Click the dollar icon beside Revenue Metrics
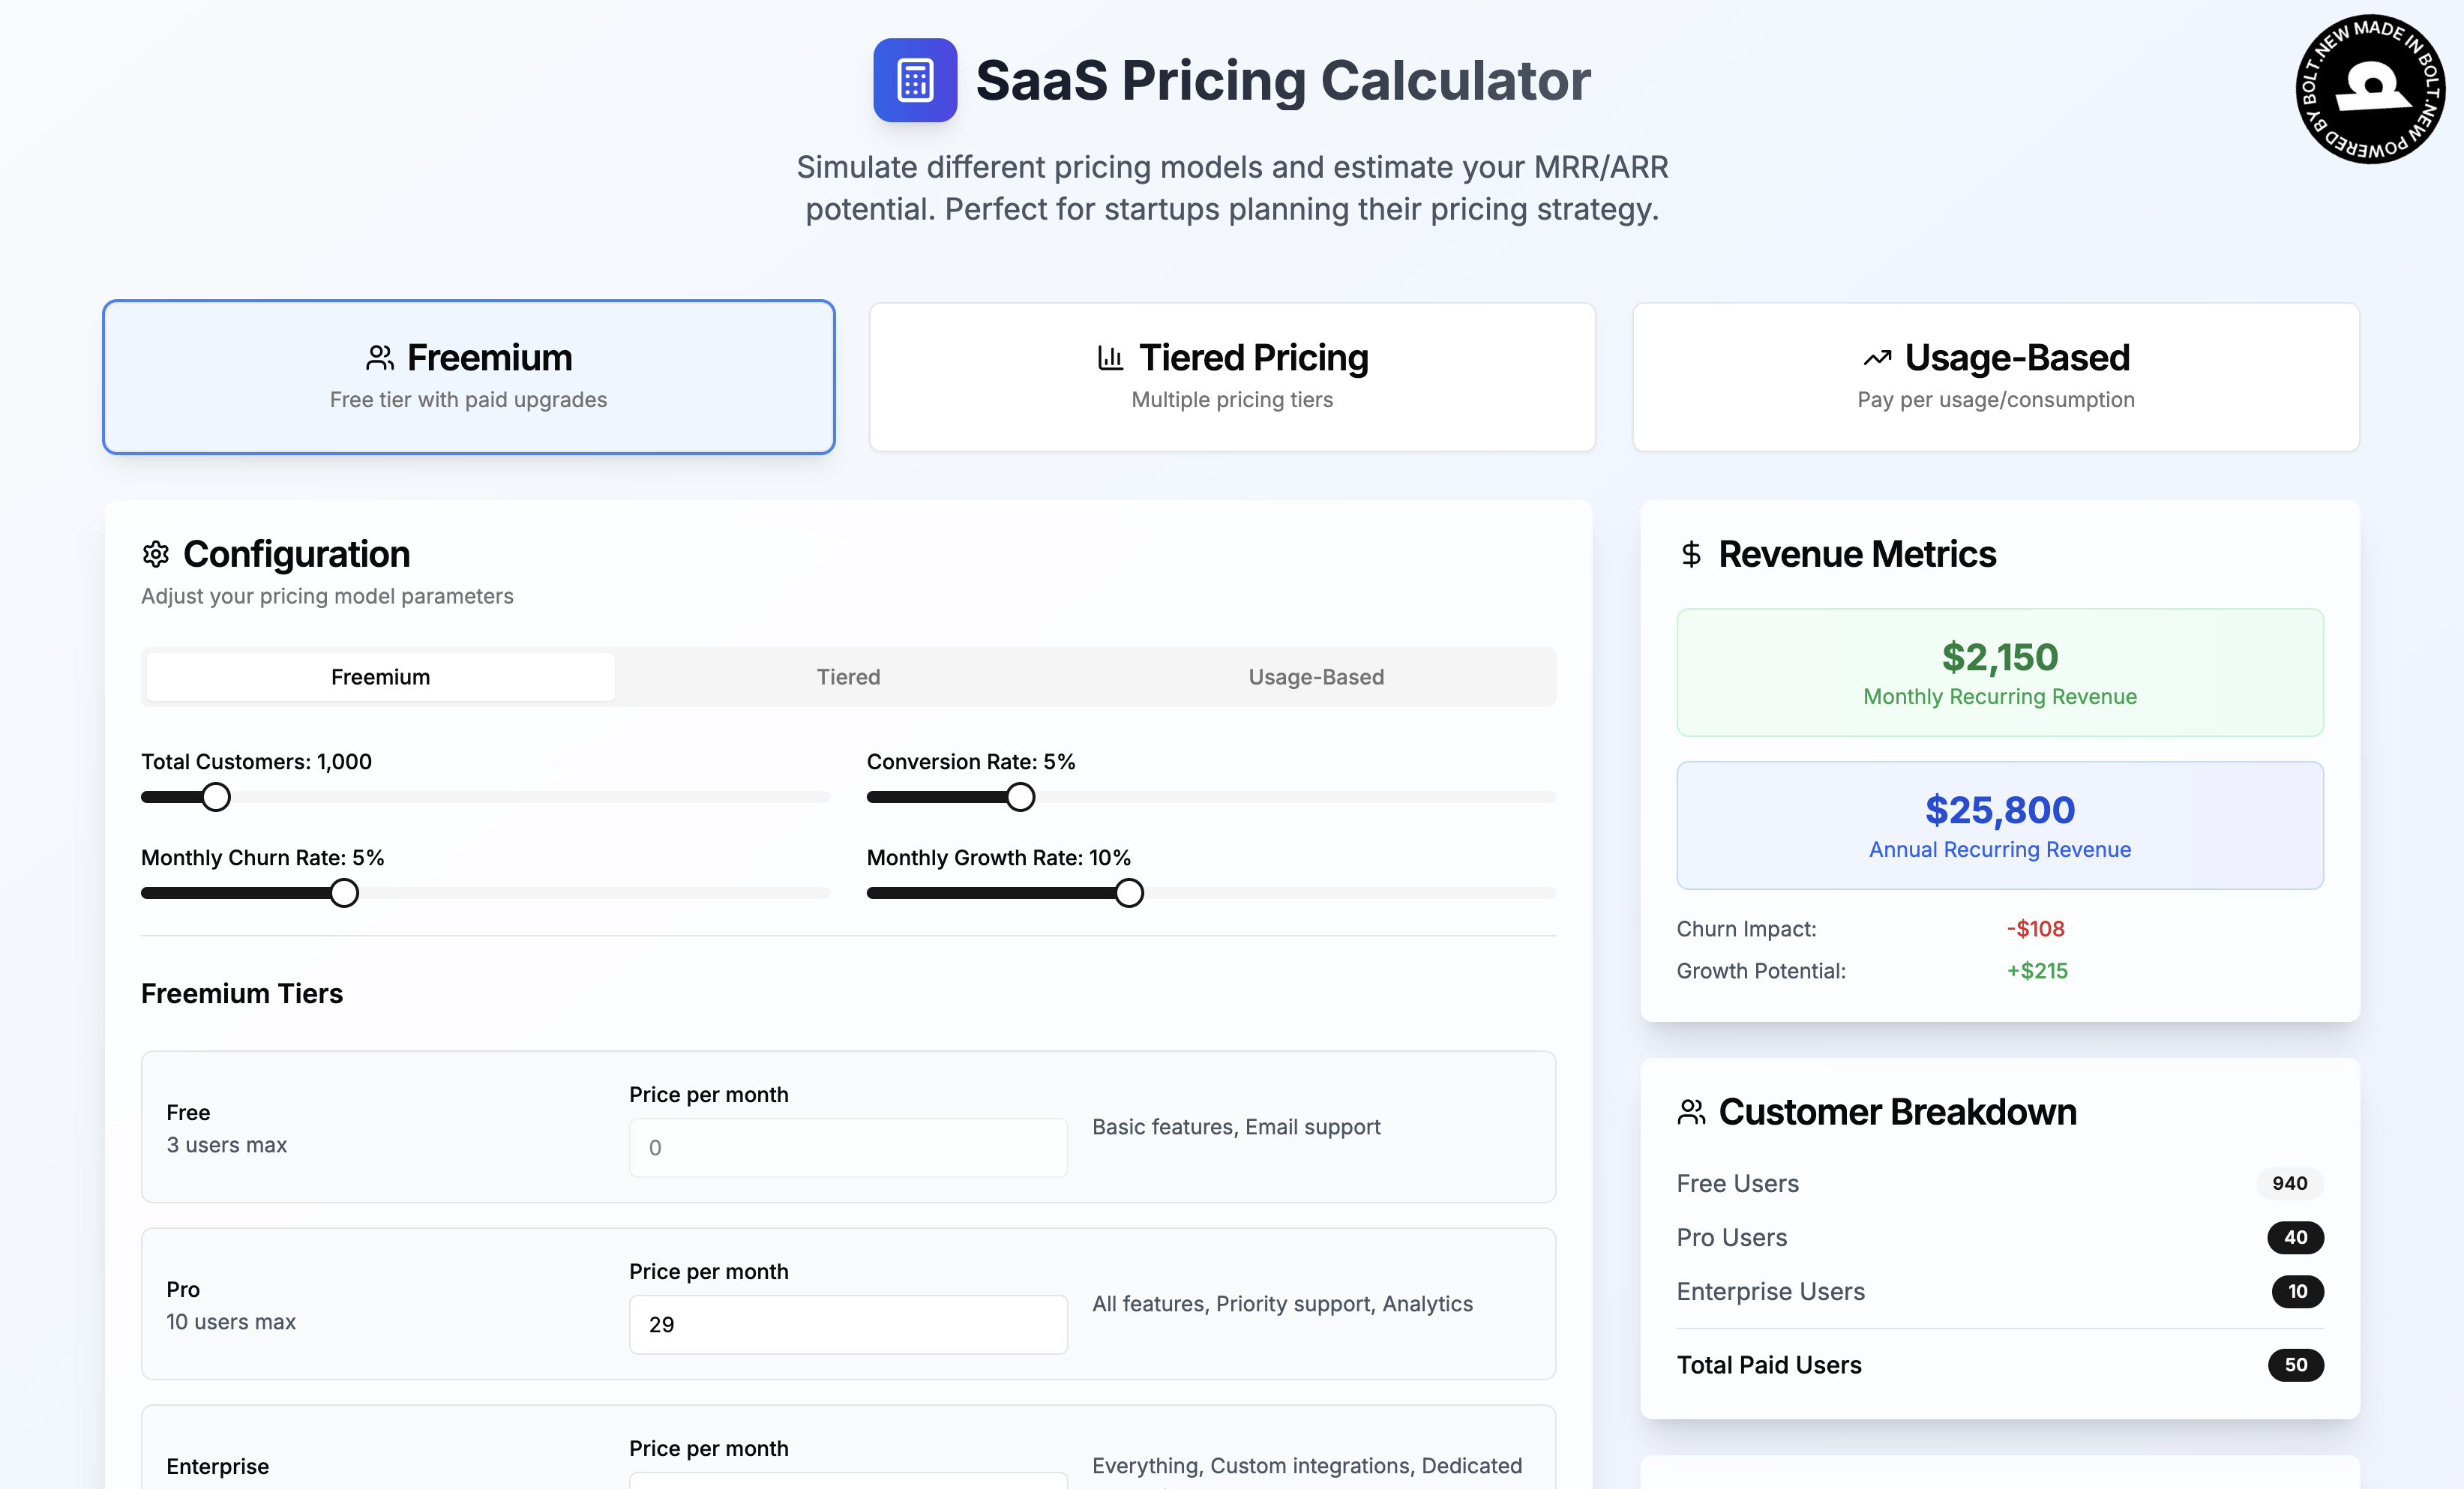Screen dimensions: 2464x1489 [1690, 553]
